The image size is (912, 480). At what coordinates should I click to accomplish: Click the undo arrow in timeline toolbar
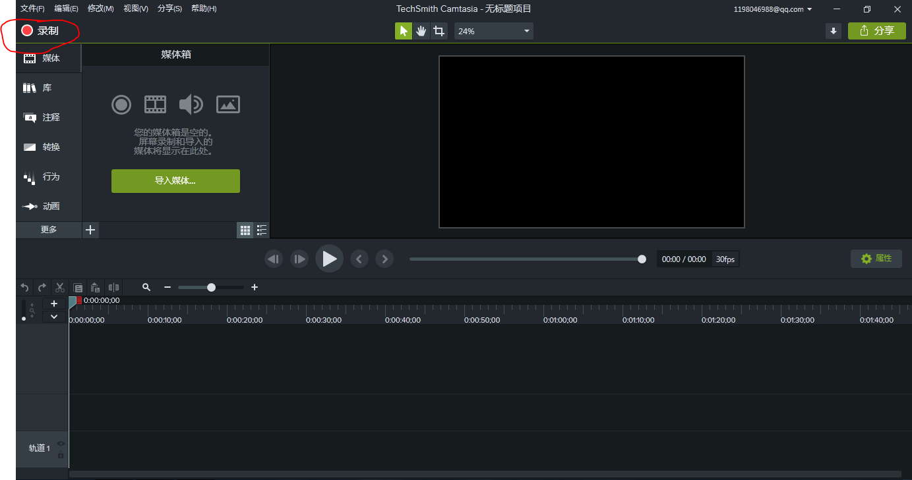(24, 287)
